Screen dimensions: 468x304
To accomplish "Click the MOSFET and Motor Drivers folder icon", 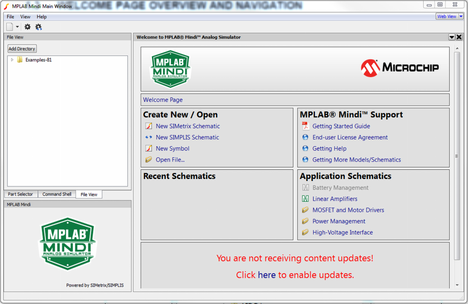I will click(305, 210).
